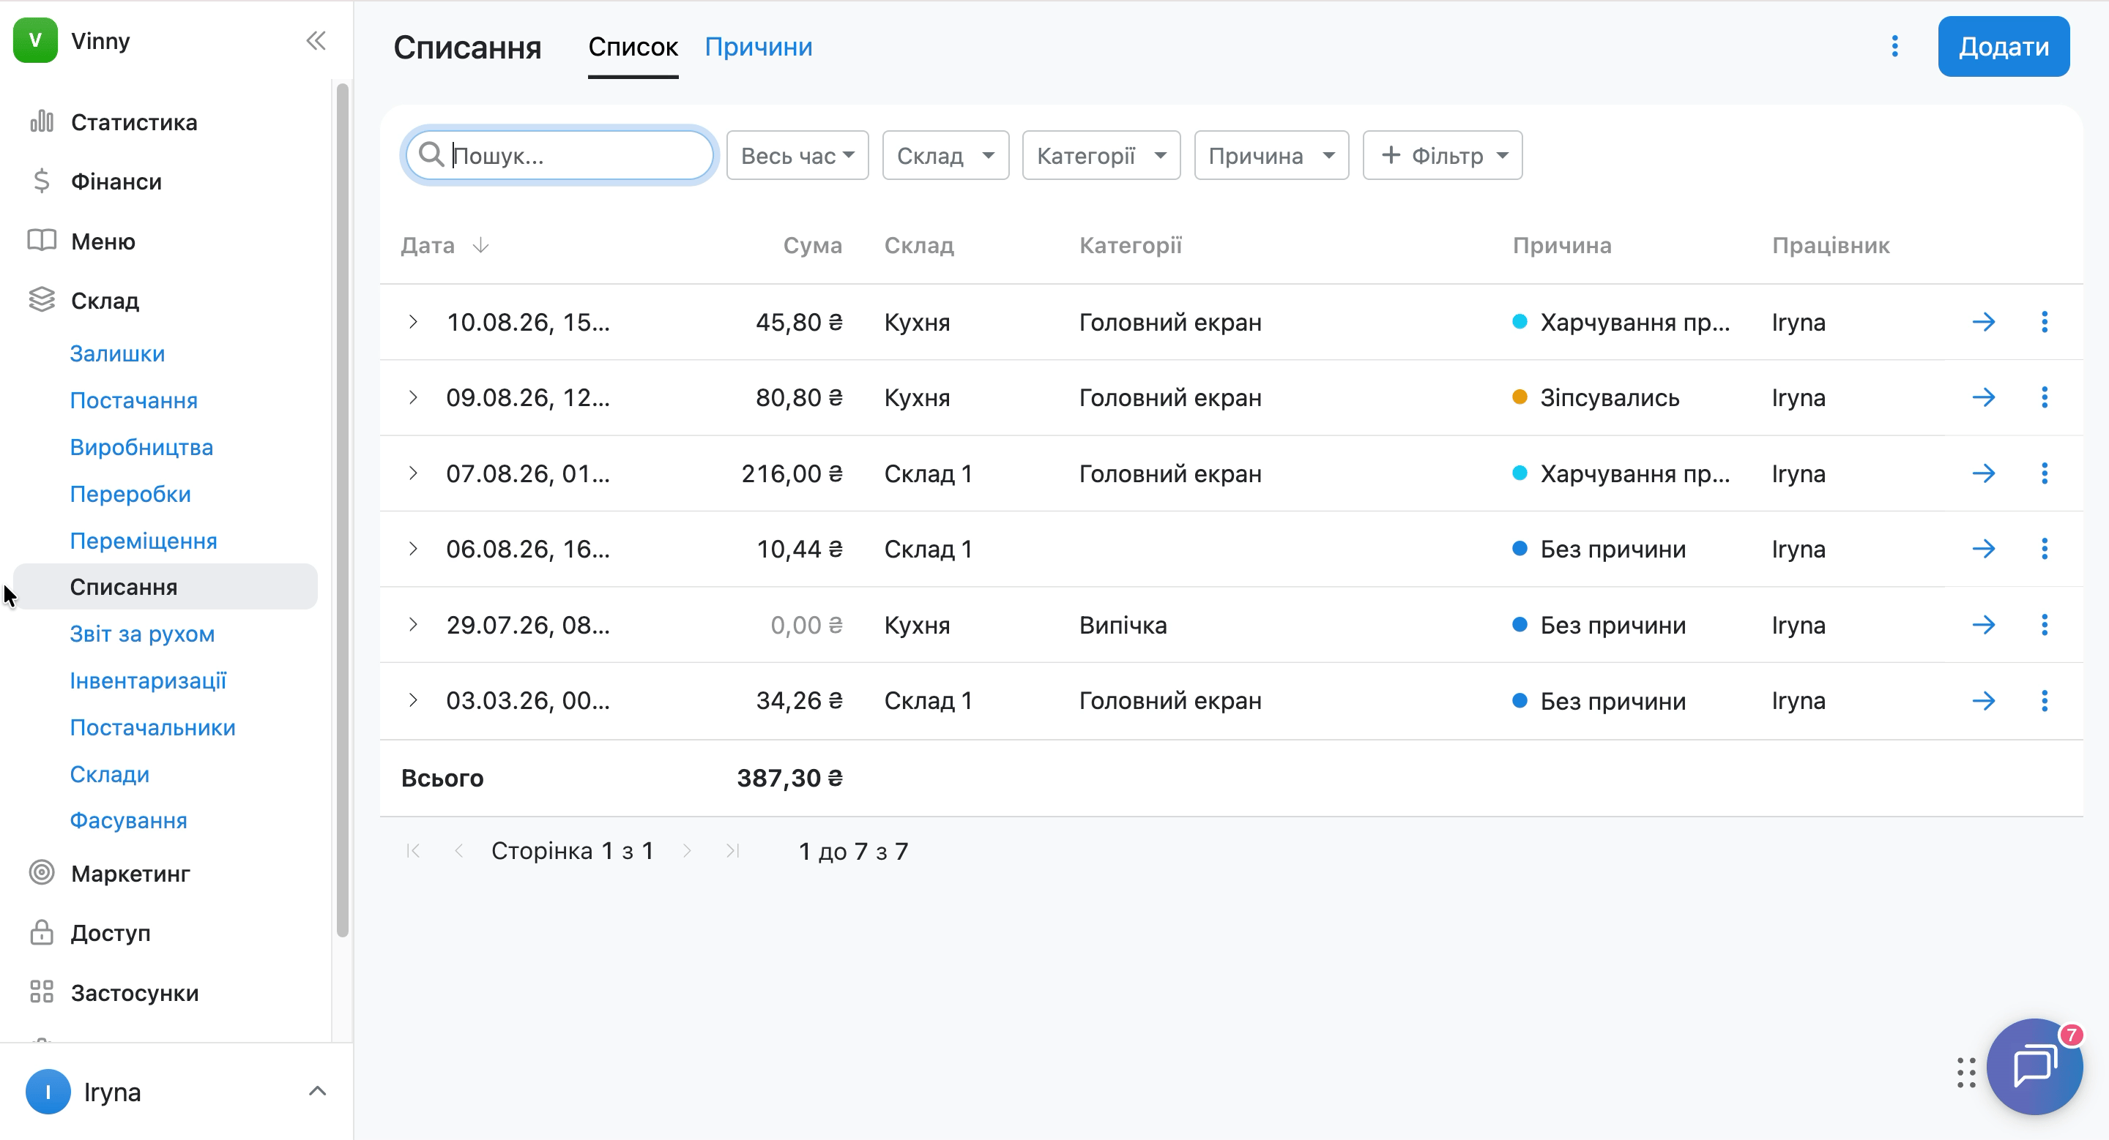Focus the Пошук search field
This screenshot has width=2109, height=1140.
(560, 155)
